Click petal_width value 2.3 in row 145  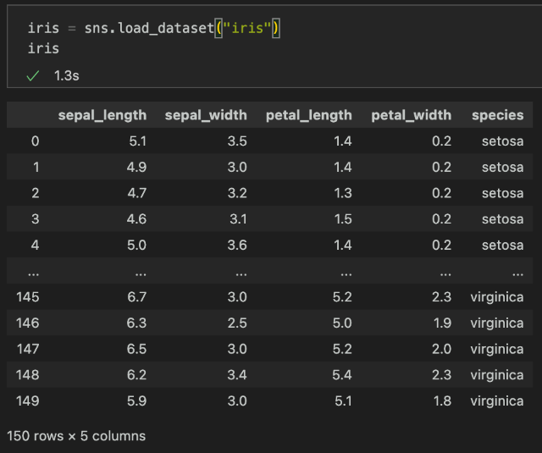[442, 297]
